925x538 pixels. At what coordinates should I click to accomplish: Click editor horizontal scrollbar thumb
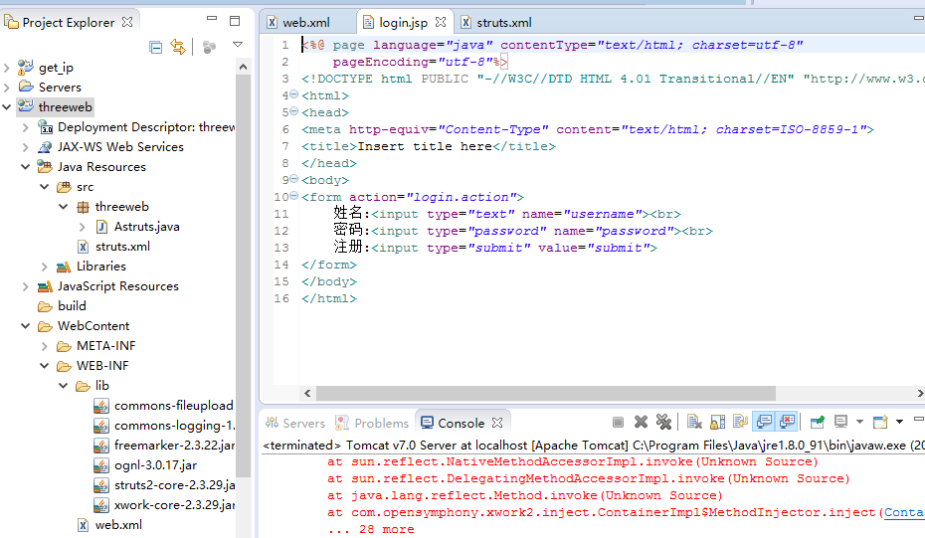(x=546, y=393)
